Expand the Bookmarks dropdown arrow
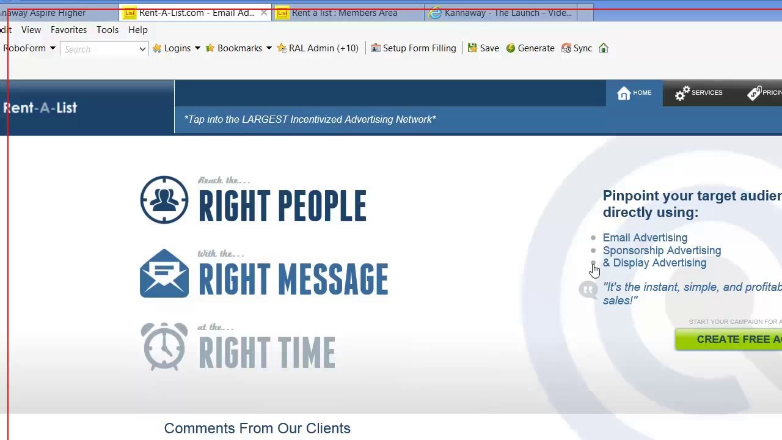The image size is (782, 440). [x=269, y=48]
